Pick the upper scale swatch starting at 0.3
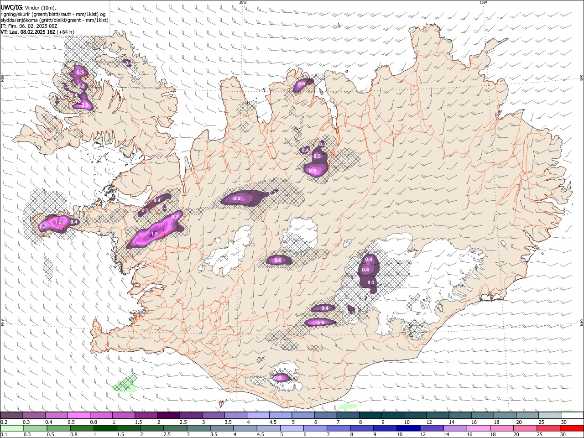Screen dimensions: 584x438 (34, 415)
